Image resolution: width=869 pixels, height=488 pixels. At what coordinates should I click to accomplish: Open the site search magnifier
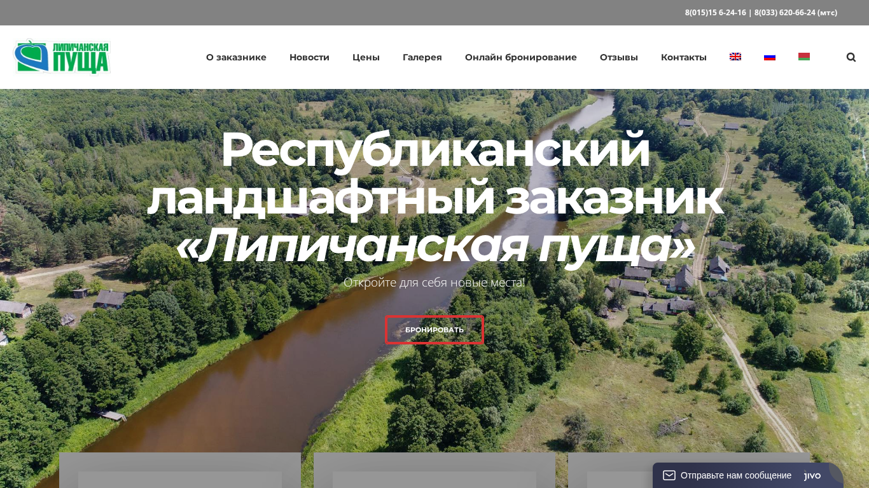(851, 57)
